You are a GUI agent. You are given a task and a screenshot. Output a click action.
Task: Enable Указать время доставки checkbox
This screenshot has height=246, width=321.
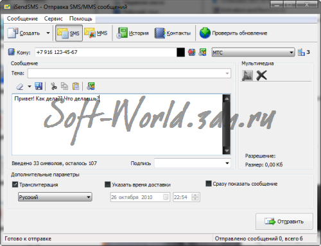[107, 184]
